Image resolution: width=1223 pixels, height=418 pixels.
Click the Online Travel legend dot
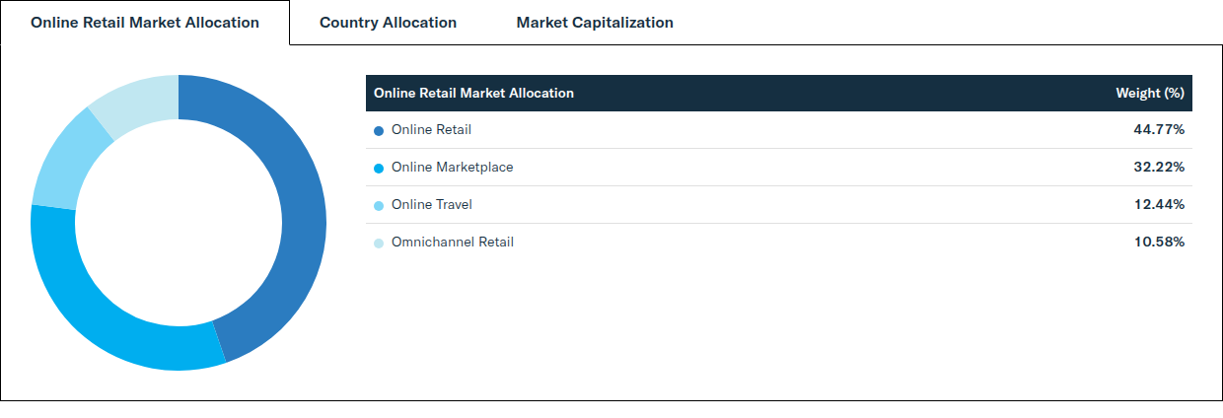[379, 205]
